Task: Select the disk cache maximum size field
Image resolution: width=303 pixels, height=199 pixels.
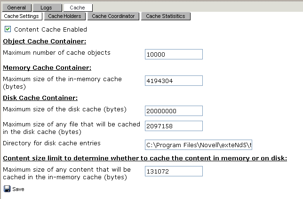Action: (x=174, y=111)
